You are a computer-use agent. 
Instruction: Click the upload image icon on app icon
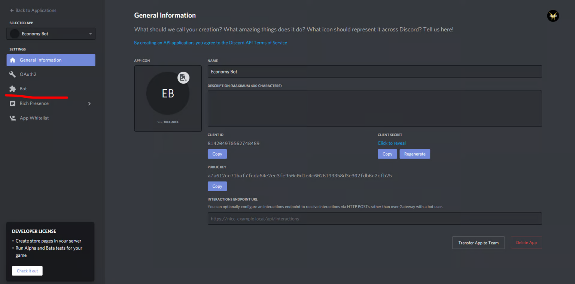(183, 78)
